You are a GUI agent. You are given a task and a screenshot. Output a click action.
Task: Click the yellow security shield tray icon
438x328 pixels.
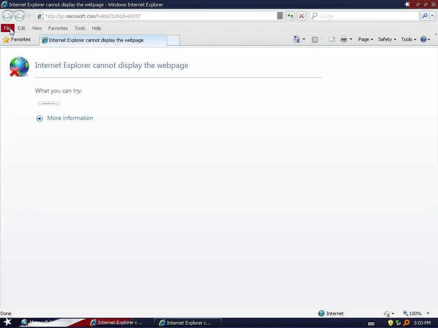391,323
